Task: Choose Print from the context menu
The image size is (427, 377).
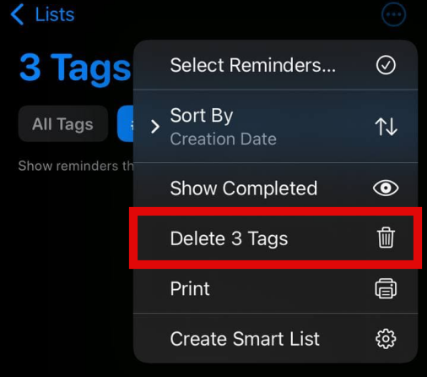Action: 275,288
